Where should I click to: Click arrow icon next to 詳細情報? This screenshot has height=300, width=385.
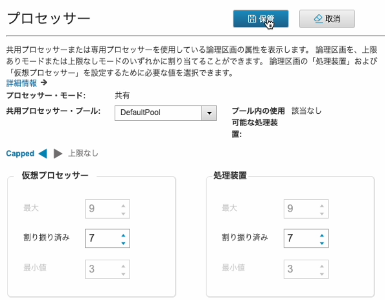pos(44,82)
